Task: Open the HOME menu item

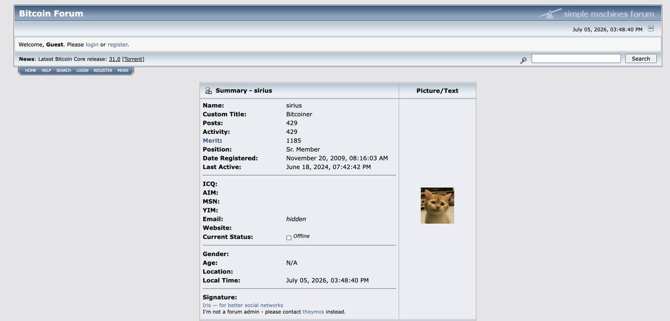Action: (31, 71)
